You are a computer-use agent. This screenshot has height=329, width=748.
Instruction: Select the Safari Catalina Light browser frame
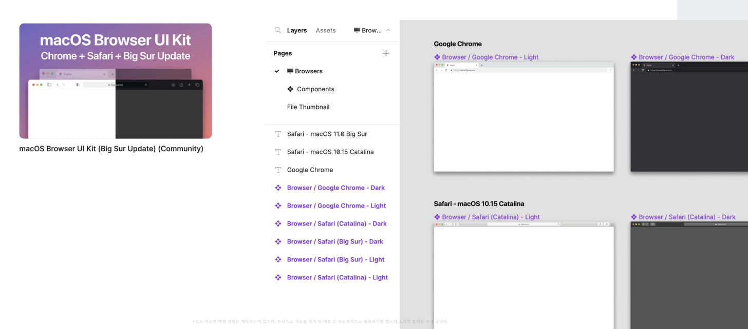click(524, 275)
